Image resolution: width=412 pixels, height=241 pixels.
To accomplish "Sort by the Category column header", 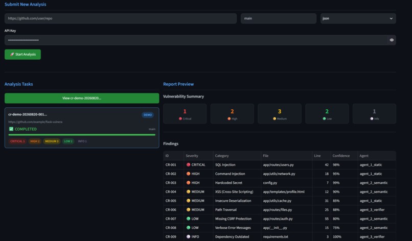I will 237,156.
